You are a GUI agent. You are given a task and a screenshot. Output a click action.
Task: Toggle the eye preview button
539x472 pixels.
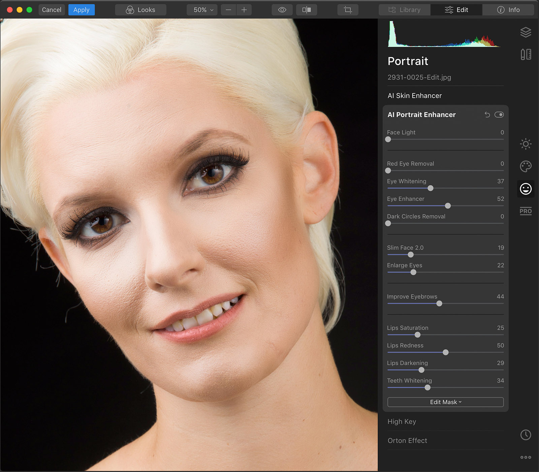pyautogui.click(x=282, y=10)
